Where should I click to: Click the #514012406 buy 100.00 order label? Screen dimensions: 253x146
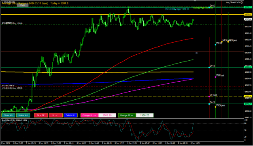pos(12,88)
